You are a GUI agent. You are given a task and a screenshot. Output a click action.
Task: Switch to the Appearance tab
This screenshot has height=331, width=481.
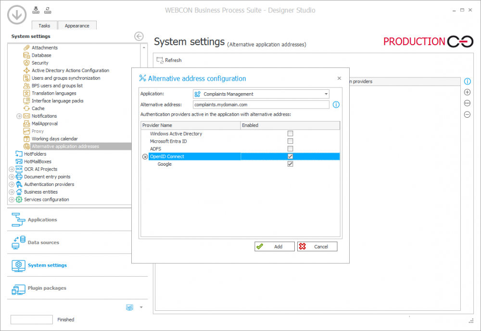[x=77, y=25]
